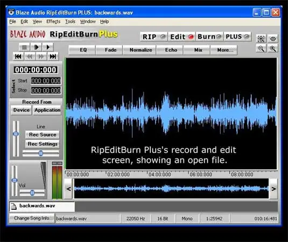
Task: Click the Rec Settings button
Action: (43, 144)
